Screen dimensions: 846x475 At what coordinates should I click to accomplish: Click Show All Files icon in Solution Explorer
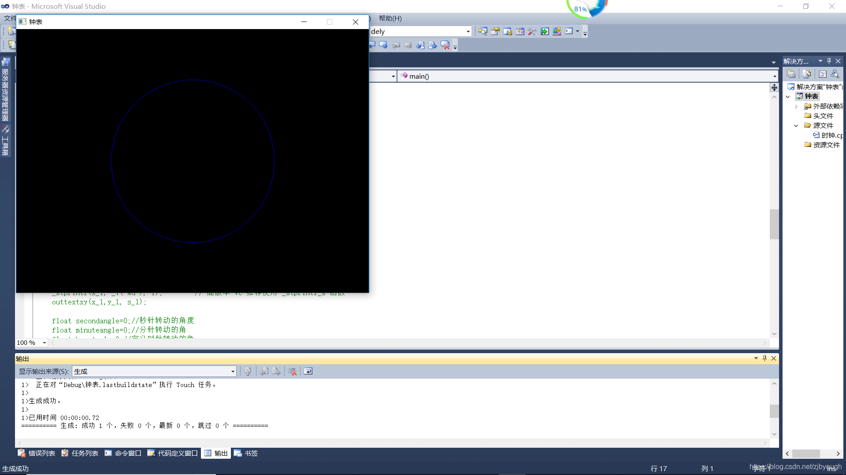[806, 74]
